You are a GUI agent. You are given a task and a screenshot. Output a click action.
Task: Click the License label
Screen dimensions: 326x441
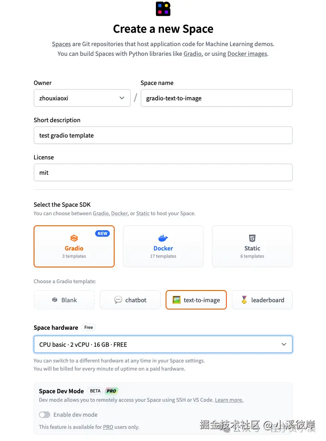pos(44,157)
